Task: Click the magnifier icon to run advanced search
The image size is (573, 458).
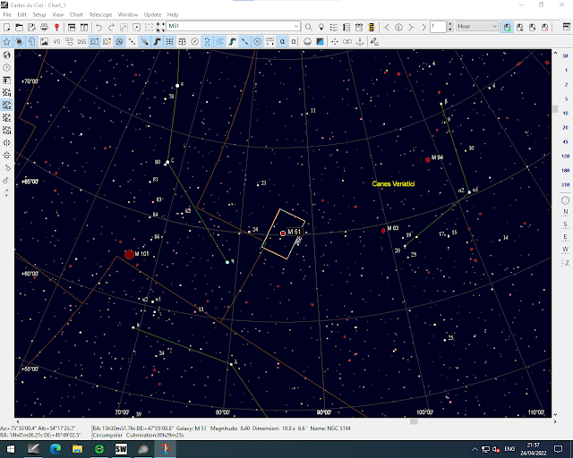Action: click(x=309, y=28)
